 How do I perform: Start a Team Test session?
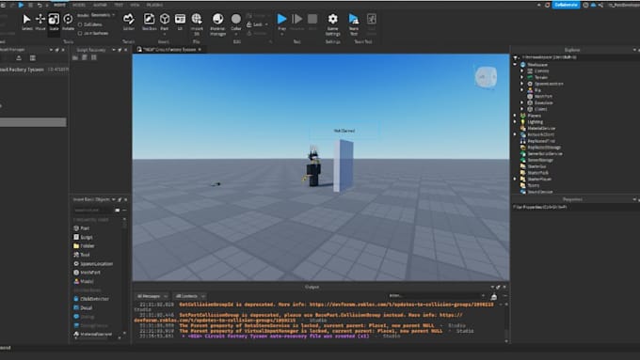coord(354,24)
